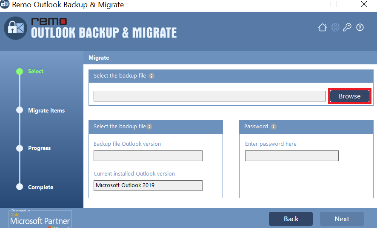377x228 pixels.
Task: Go Back to the previous screen
Action: click(x=291, y=219)
